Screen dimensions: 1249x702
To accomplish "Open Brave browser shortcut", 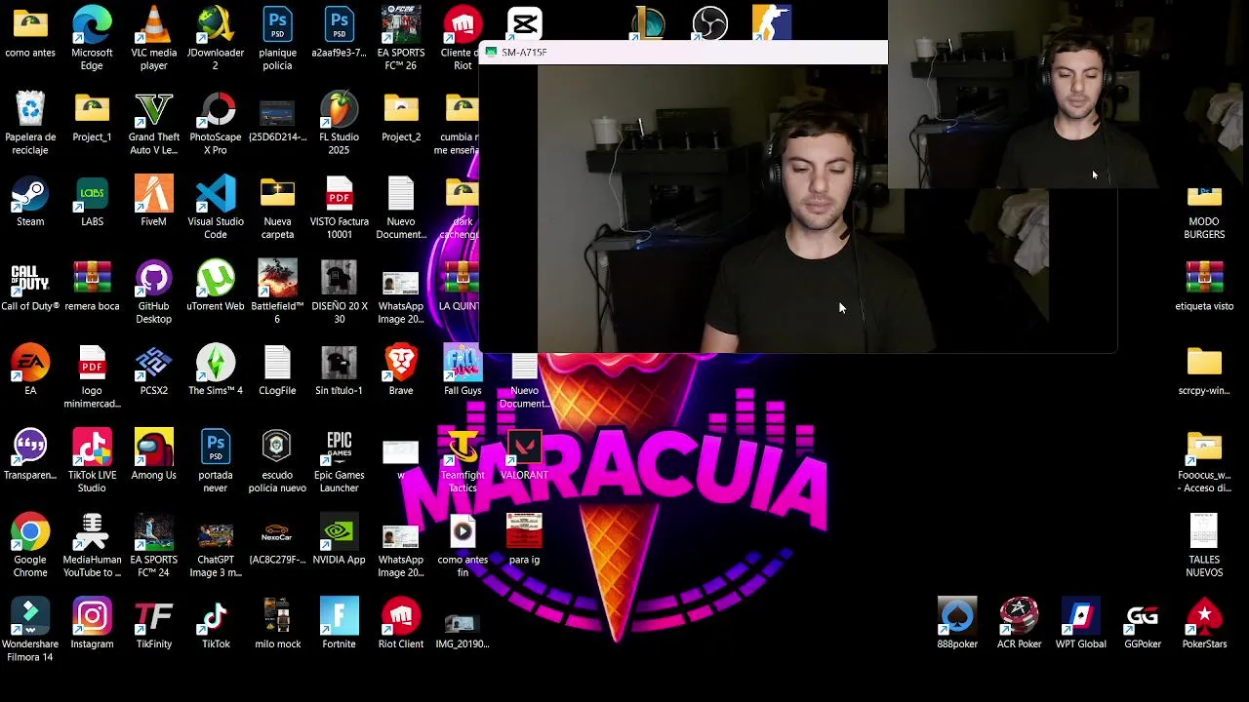I will [401, 370].
